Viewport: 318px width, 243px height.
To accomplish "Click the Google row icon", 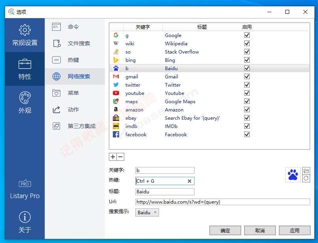I will [x=116, y=35].
